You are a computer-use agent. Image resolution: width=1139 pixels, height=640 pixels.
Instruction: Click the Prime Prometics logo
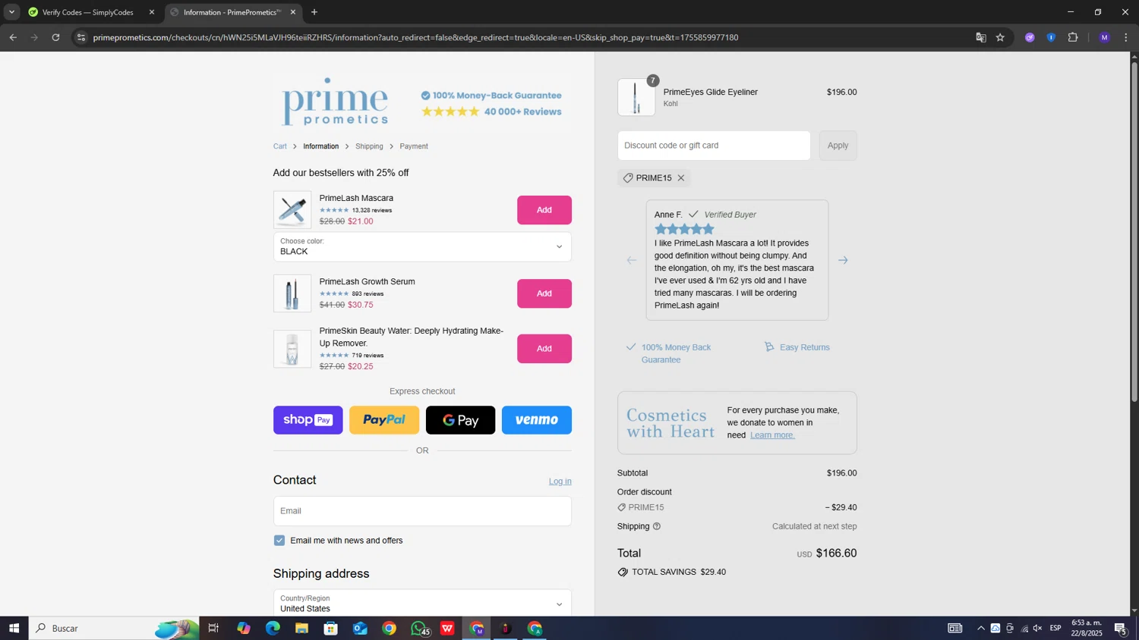[x=335, y=102]
